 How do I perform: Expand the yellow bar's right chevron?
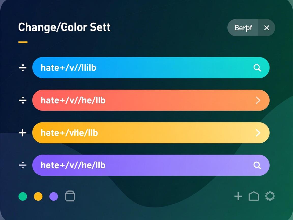point(258,133)
